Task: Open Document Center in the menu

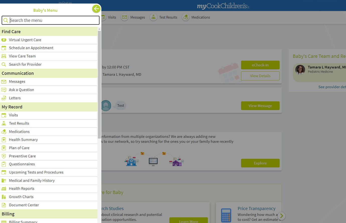Action: click(24, 205)
